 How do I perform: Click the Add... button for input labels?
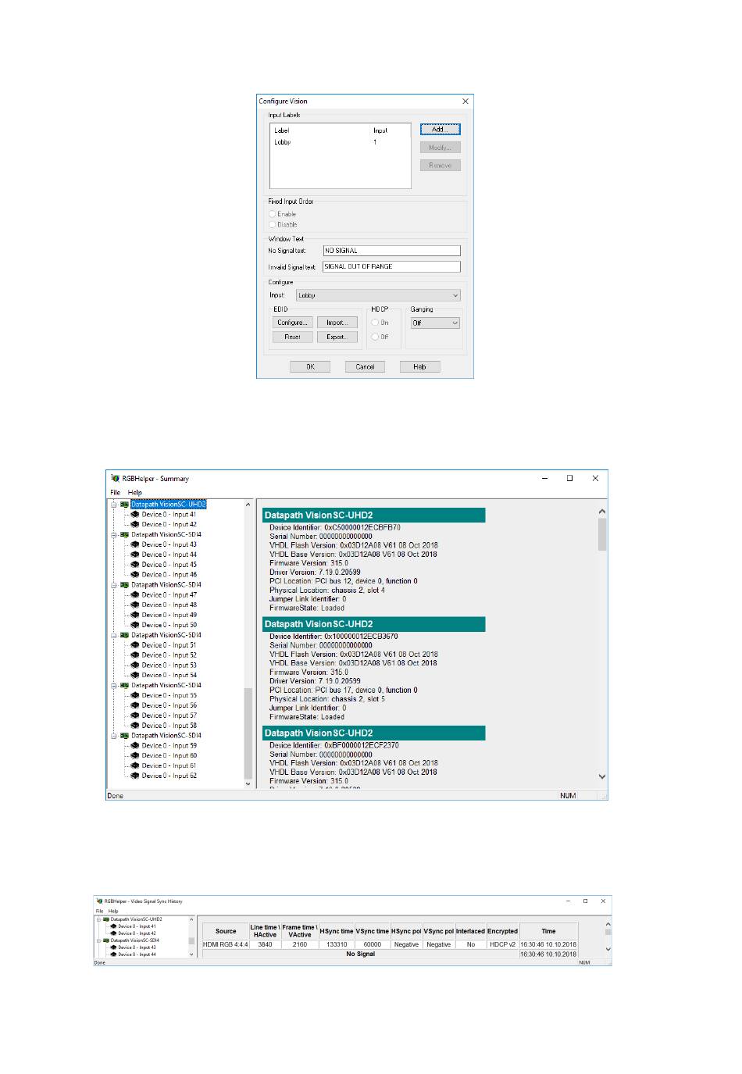point(441,130)
